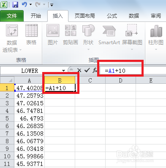Click the fx Insert Function button
166x168 pixels.
95,70
